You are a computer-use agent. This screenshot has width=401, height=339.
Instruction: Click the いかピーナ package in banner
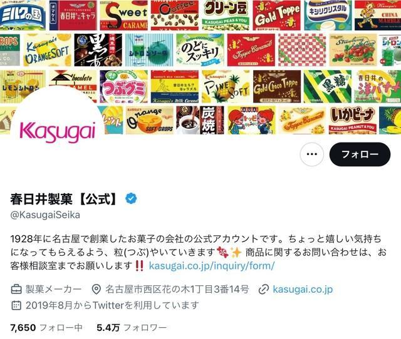click(353, 121)
